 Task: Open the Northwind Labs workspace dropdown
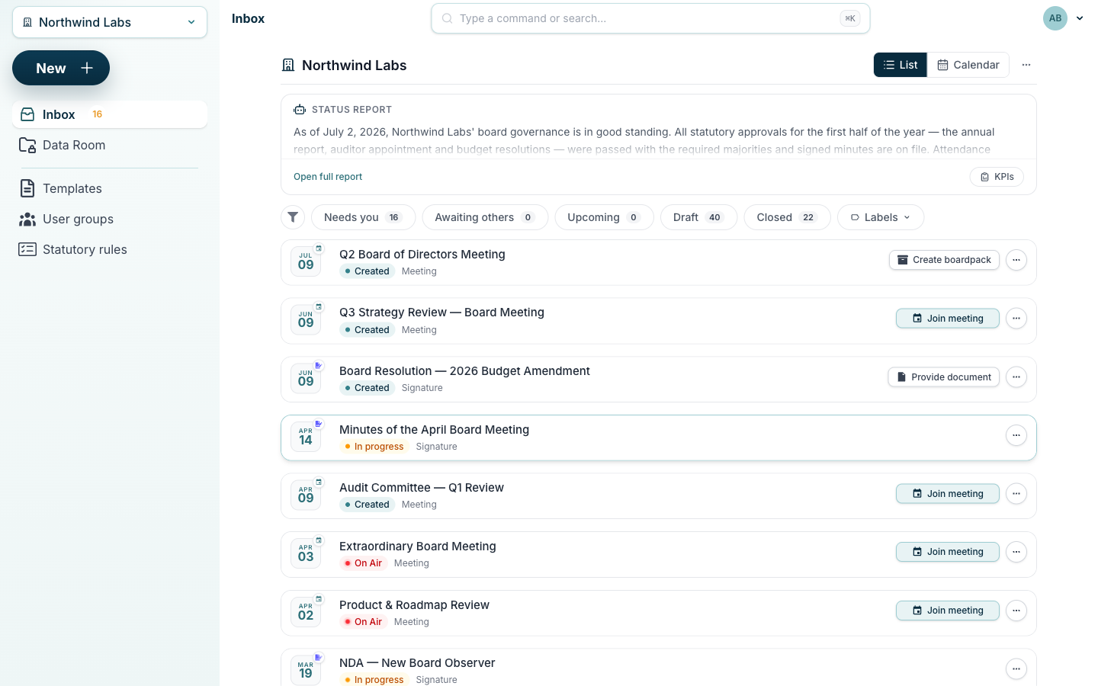(x=110, y=22)
